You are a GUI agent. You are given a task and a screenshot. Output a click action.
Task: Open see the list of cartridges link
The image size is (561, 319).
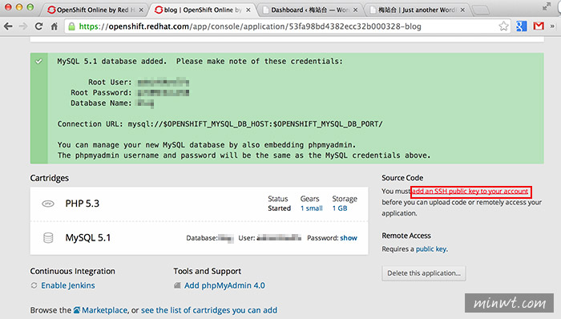209,310
